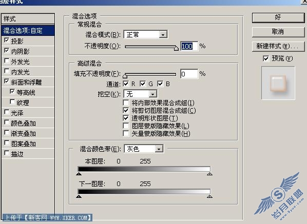Click 下一图层 white point slider triangle
The image size is (307, 224).
(x=209, y=196)
